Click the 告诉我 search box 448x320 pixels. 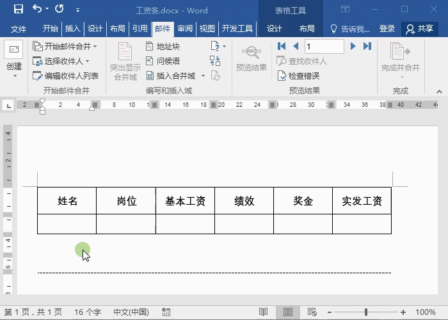click(350, 29)
